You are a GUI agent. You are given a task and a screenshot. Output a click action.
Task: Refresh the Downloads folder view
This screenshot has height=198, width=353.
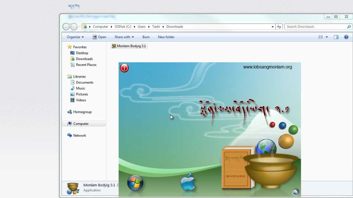point(279,27)
